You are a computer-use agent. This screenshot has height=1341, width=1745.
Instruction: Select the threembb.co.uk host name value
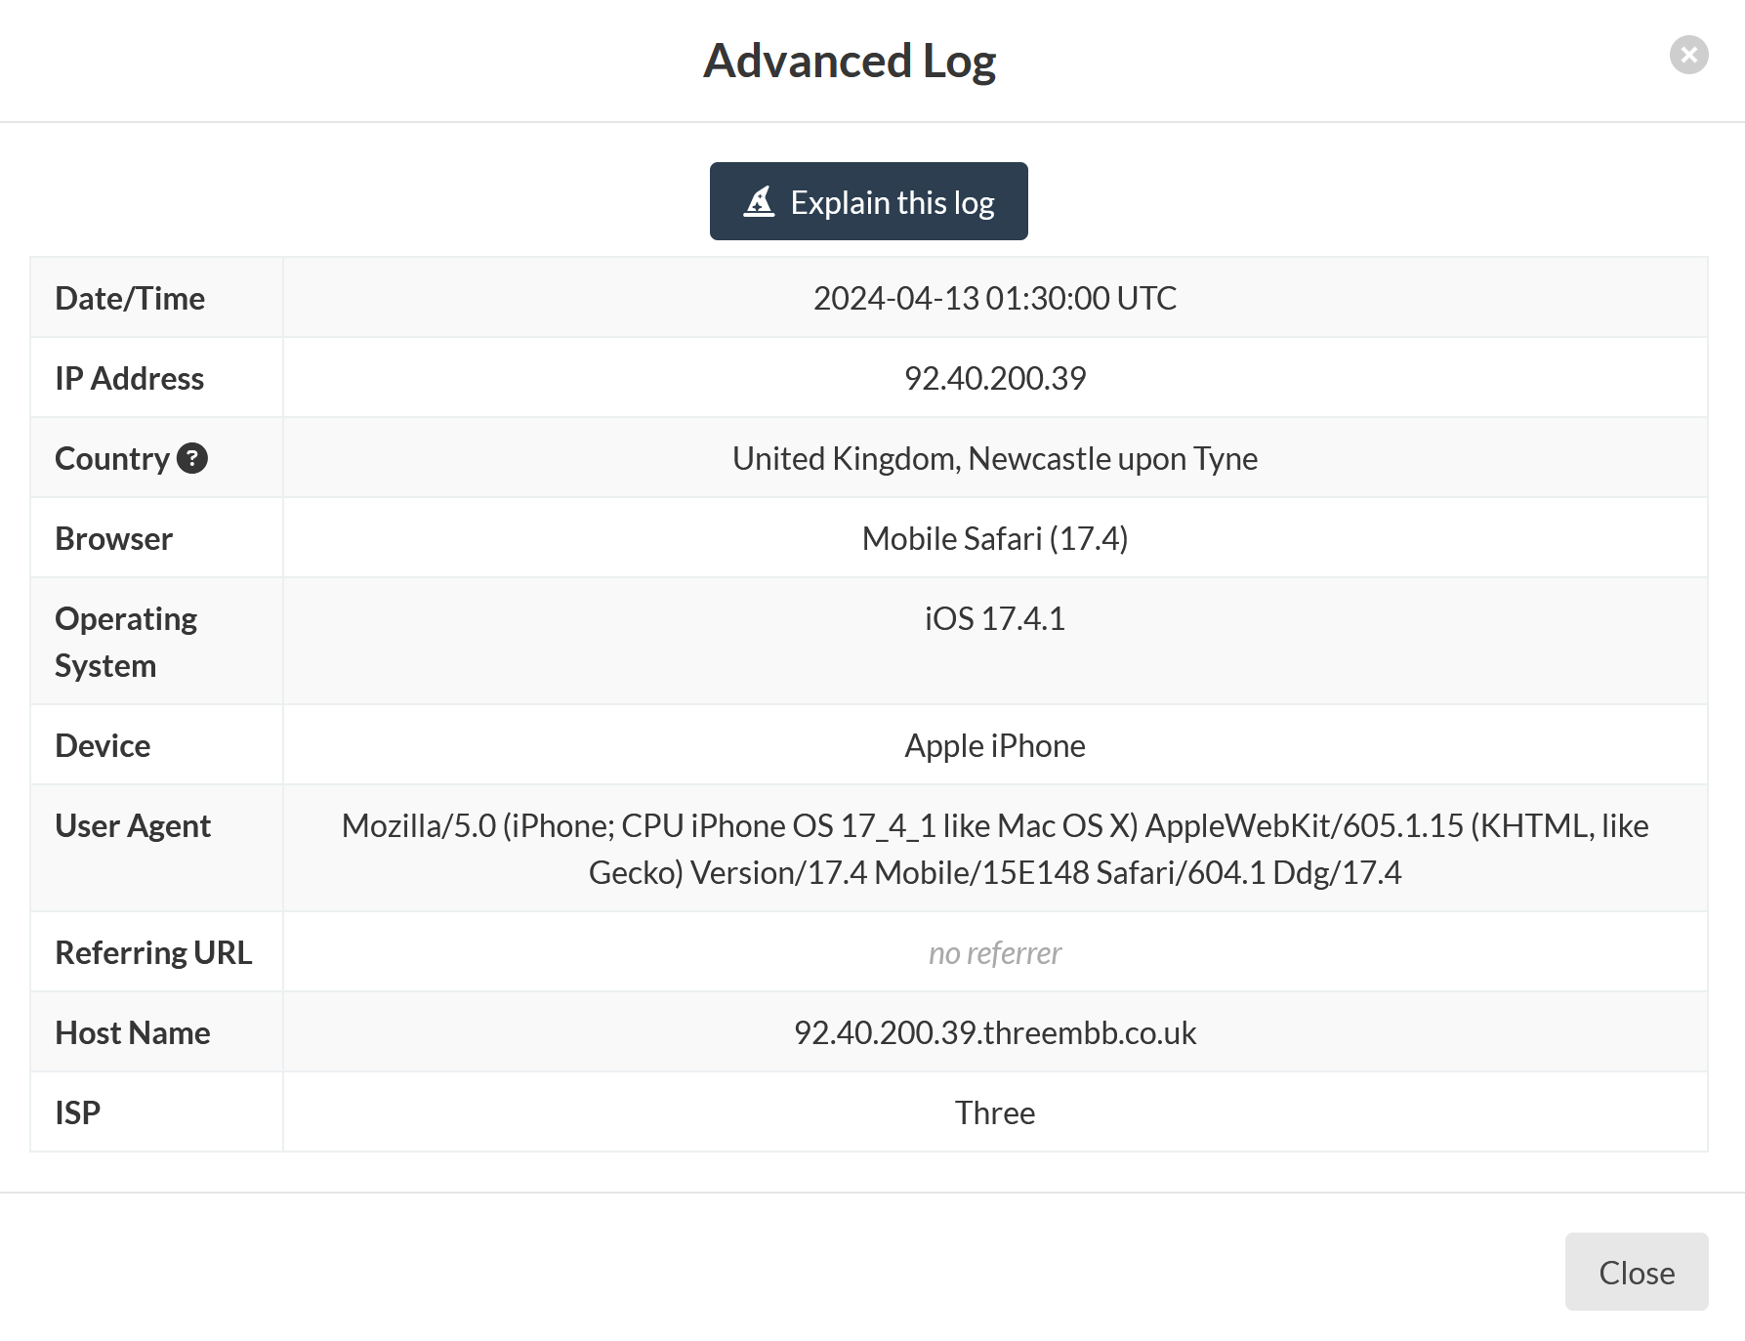994,1032
